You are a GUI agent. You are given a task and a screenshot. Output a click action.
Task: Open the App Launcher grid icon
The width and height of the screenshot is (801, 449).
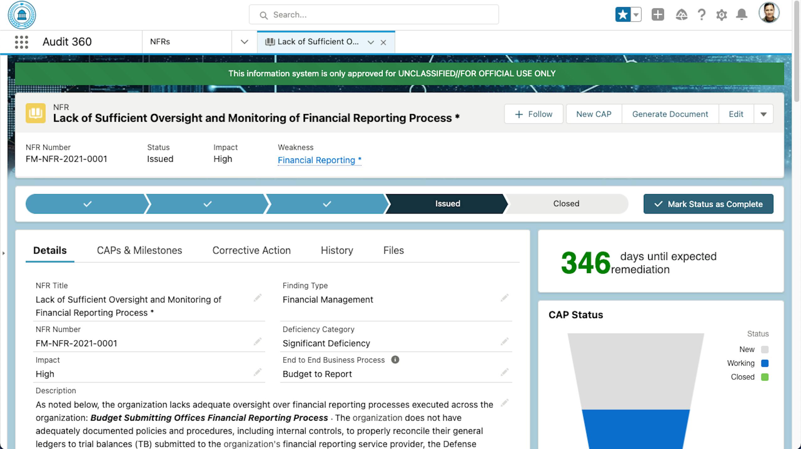(21, 42)
